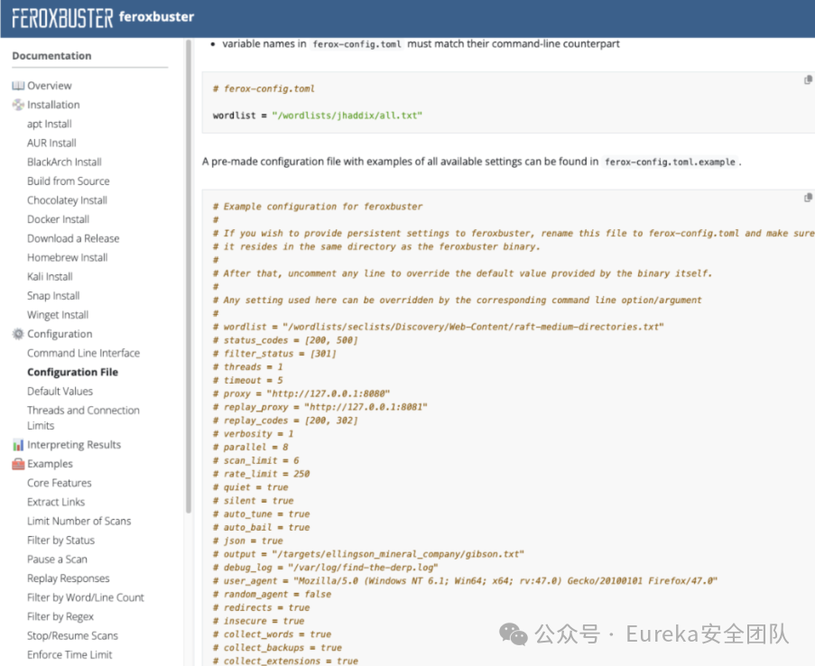Click the wordlist jhaddix all.txt line

point(318,116)
